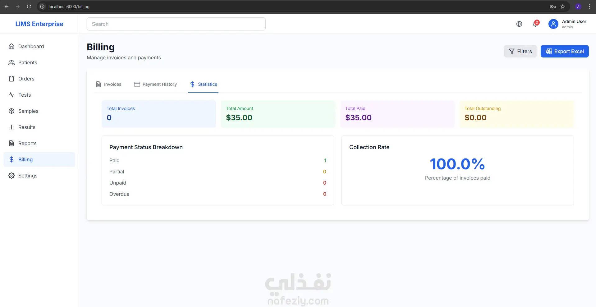Click the Orders clipboard icon
The width and height of the screenshot is (596, 307).
pyautogui.click(x=11, y=79)
